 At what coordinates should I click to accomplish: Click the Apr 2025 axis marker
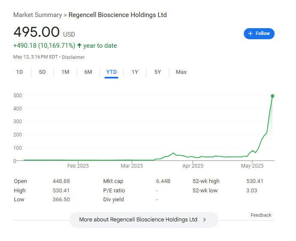193,166
